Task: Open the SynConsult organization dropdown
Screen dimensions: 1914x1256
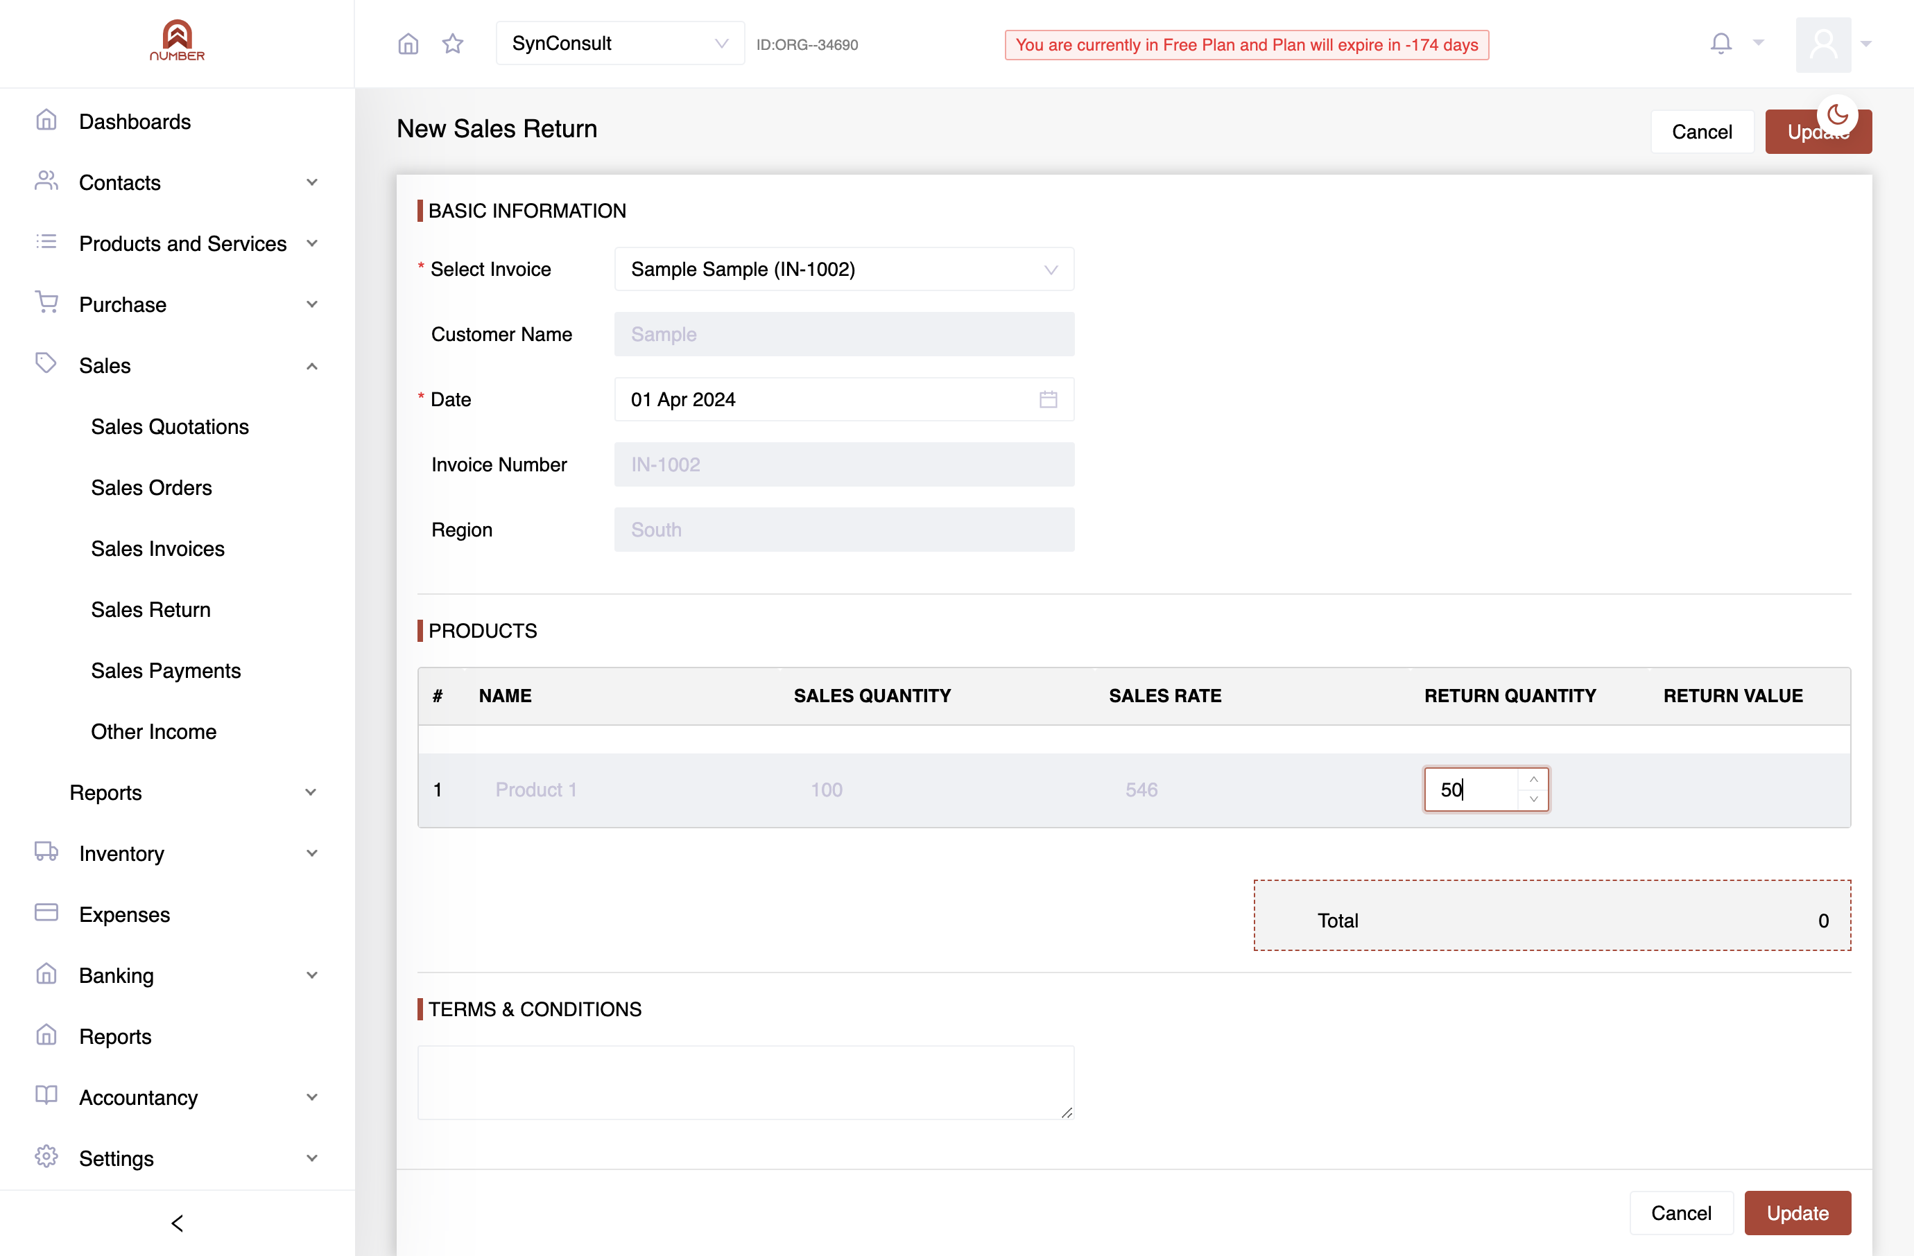Action: [620, 44]
